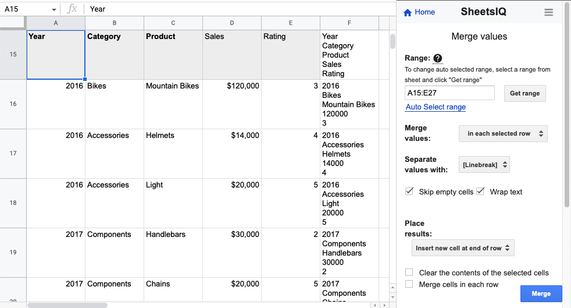Click the Handlebars product cell
Screen dimensions: 571x308
tap(173, 253)
